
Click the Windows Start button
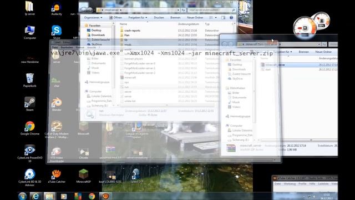pyautogui.click(x=22, y=196)
